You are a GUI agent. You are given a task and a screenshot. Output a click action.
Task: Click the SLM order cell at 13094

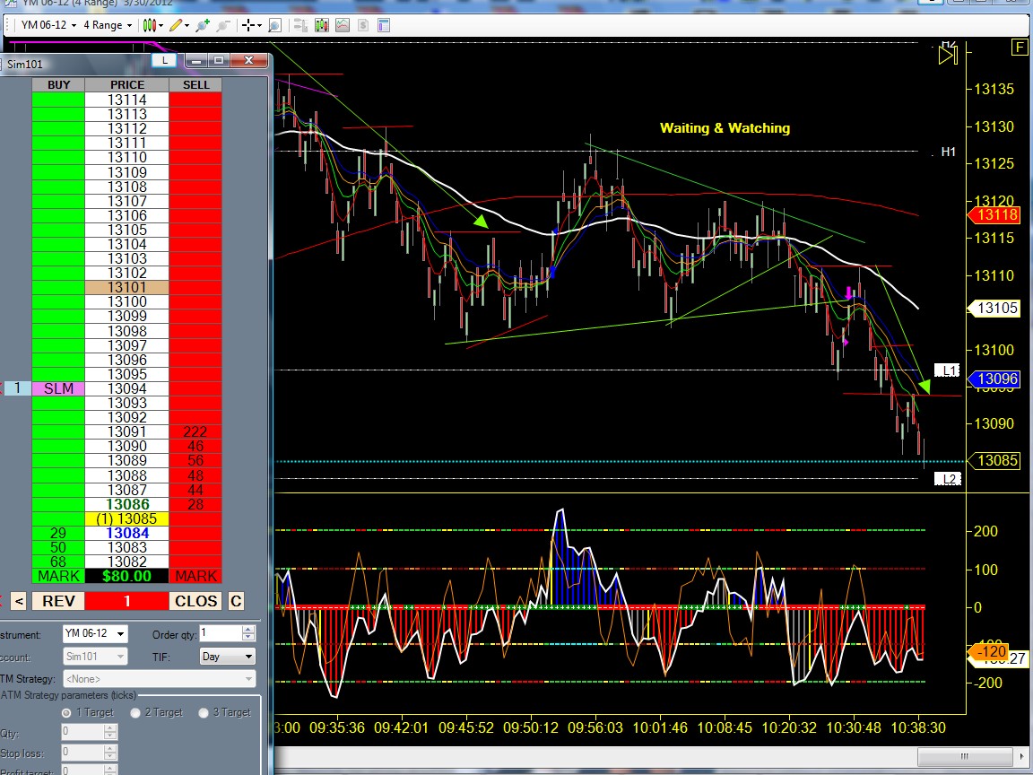(x=58, y=388)
